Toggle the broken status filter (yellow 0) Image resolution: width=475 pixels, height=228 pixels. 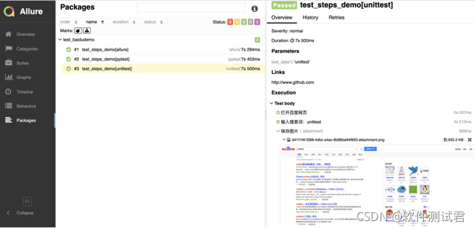[237, 22]
